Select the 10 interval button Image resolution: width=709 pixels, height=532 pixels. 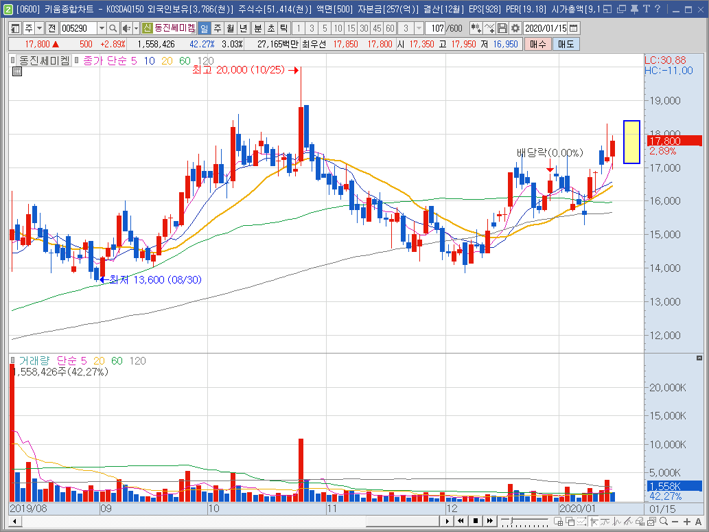(x=338, y=28)
